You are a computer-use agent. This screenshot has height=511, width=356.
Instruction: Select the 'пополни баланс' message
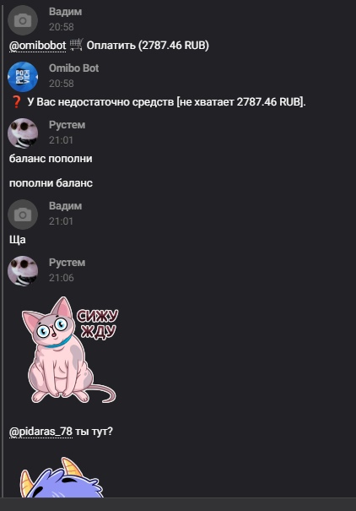51,183
